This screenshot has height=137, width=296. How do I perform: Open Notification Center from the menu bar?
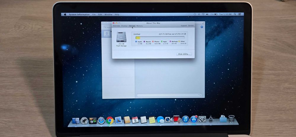pyautogui.click(x=239, y=14)
